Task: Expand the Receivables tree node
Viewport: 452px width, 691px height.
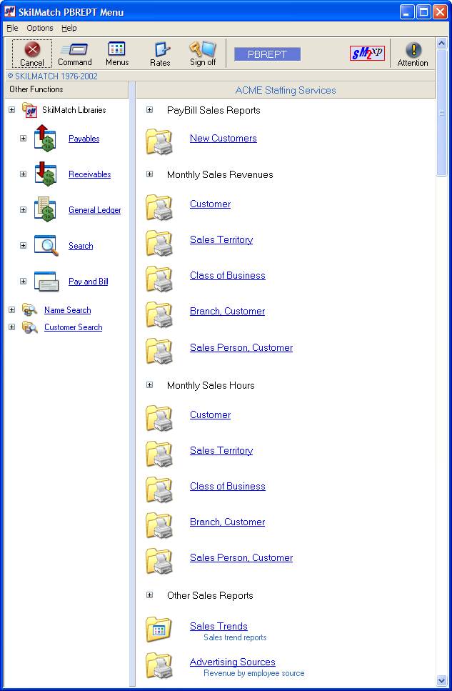Action: point(24,174)
